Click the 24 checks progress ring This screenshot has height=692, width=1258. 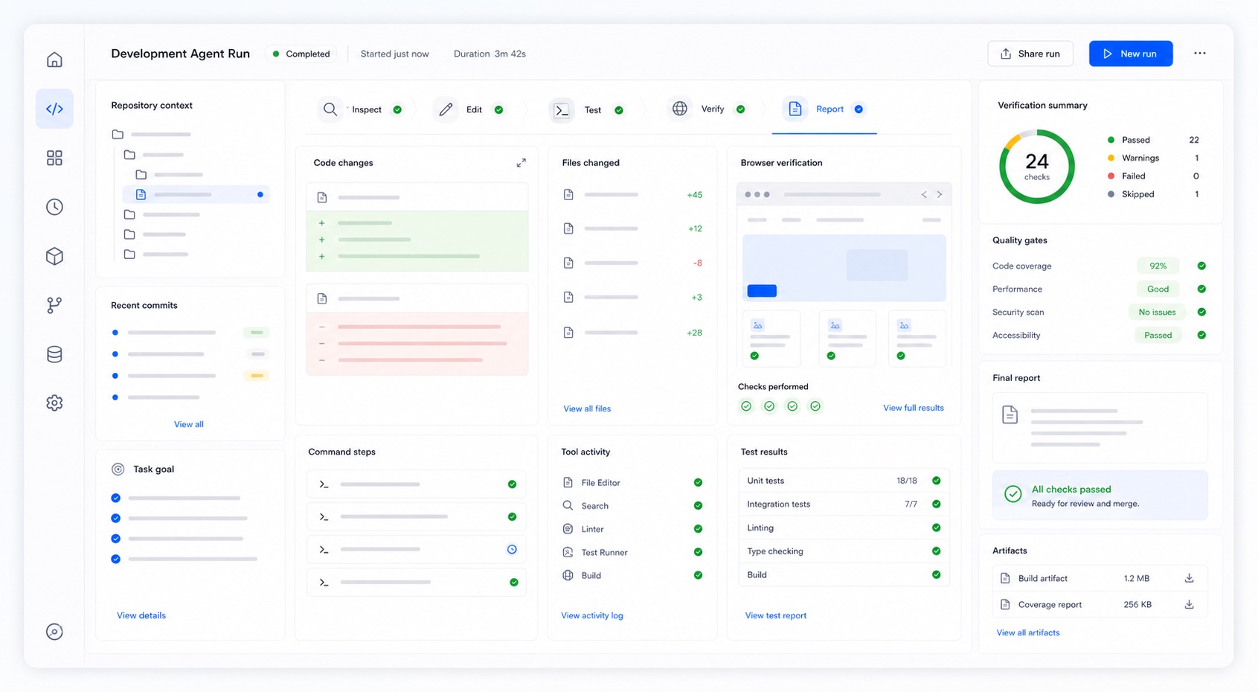pos(1037,167)
